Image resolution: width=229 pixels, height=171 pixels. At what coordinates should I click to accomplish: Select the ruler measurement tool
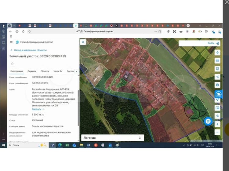pos(217,60)
